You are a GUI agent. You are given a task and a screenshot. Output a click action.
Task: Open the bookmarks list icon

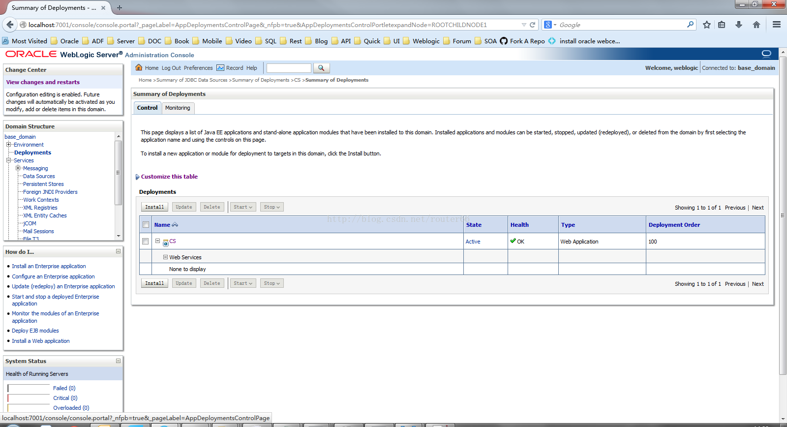point(722,25)
